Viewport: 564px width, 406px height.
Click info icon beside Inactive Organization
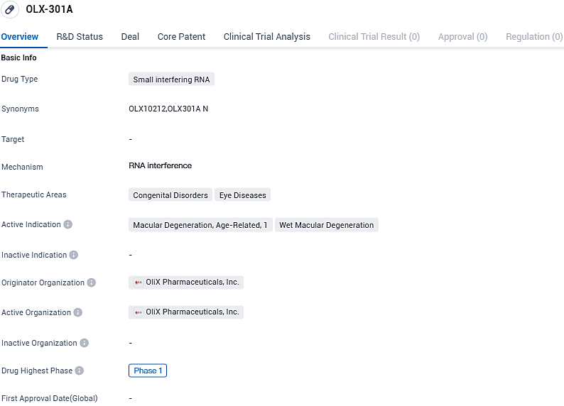coord(85,343)
